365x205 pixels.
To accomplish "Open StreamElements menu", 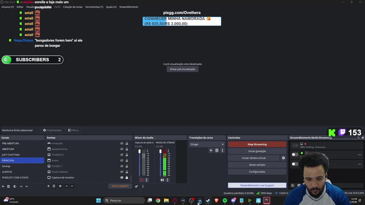I will click(x=129, y=7).
